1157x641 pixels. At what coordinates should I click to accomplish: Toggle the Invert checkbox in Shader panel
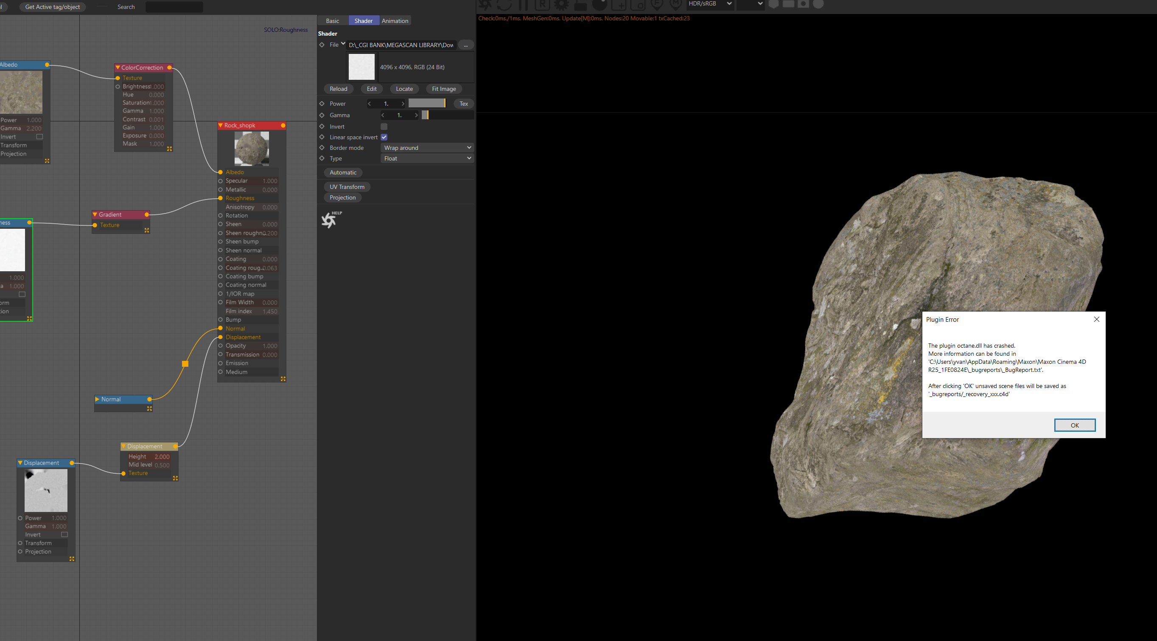click(x=384, y=127)
